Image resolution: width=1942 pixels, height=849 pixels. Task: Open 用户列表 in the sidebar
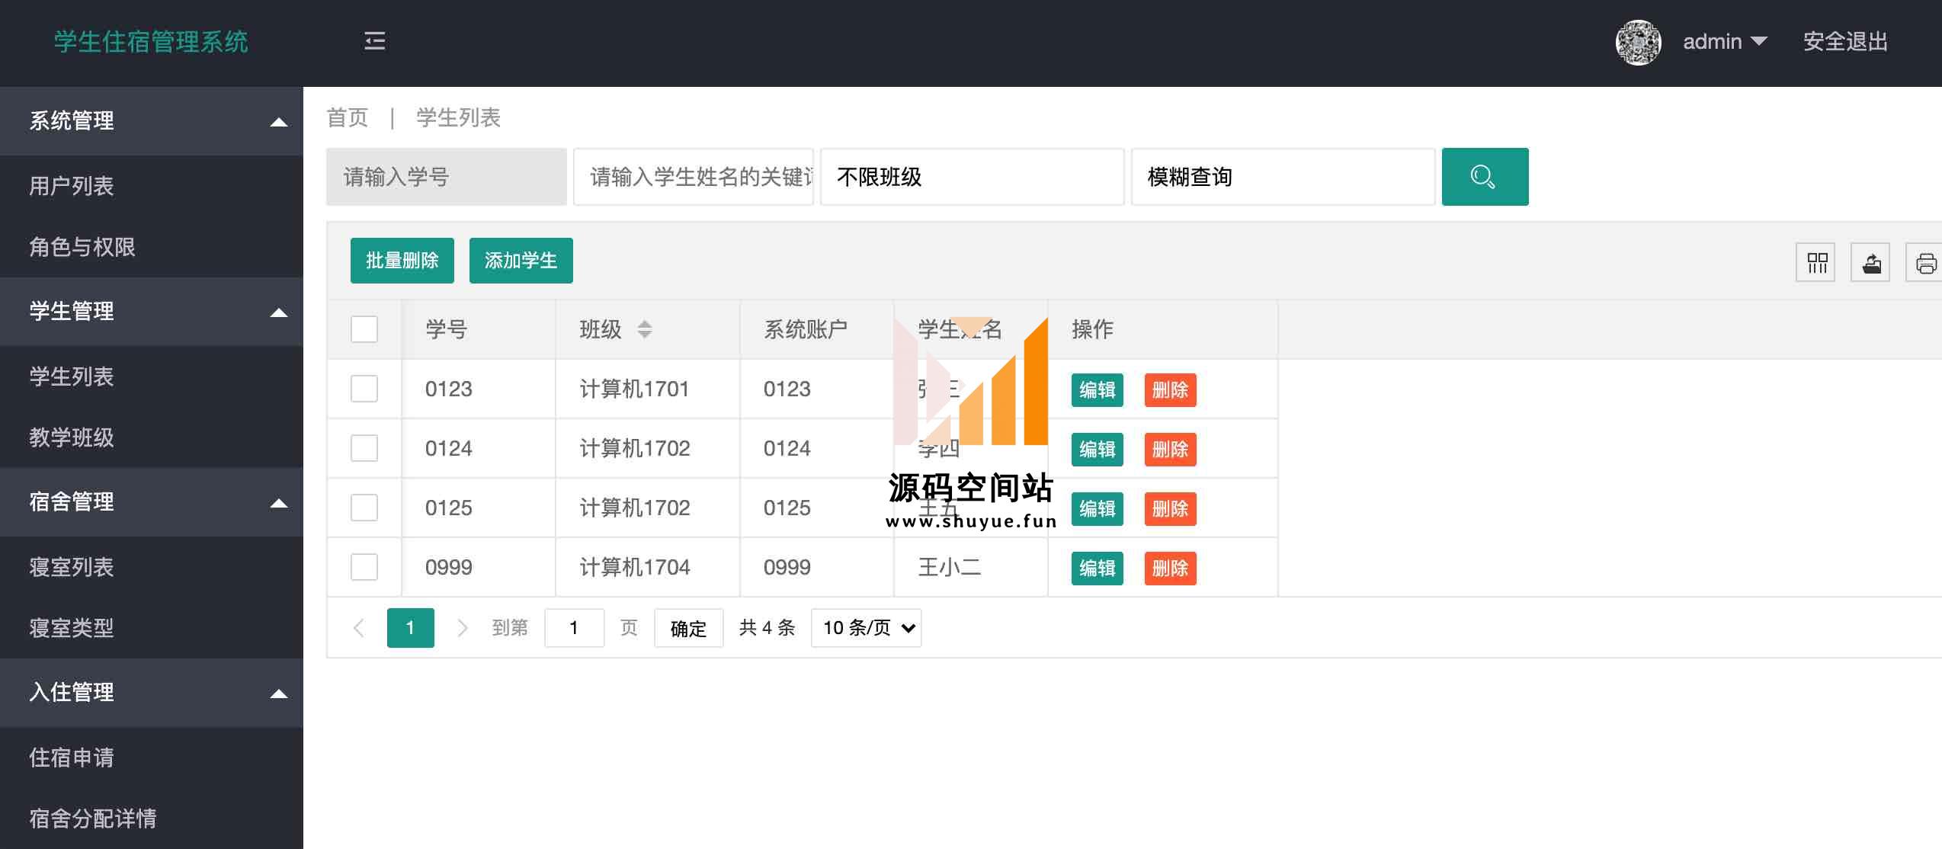[x=152, y=186]
